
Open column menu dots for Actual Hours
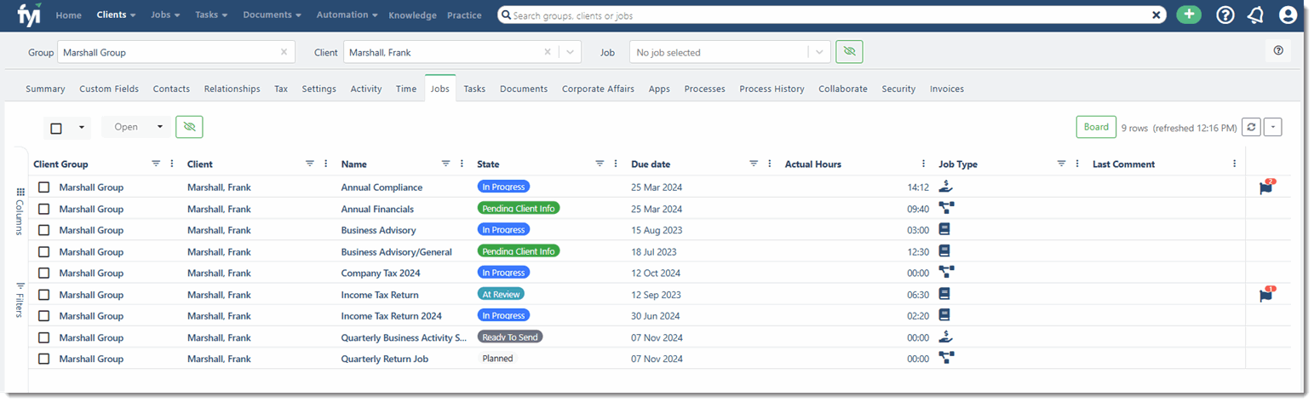pos(923,164)
